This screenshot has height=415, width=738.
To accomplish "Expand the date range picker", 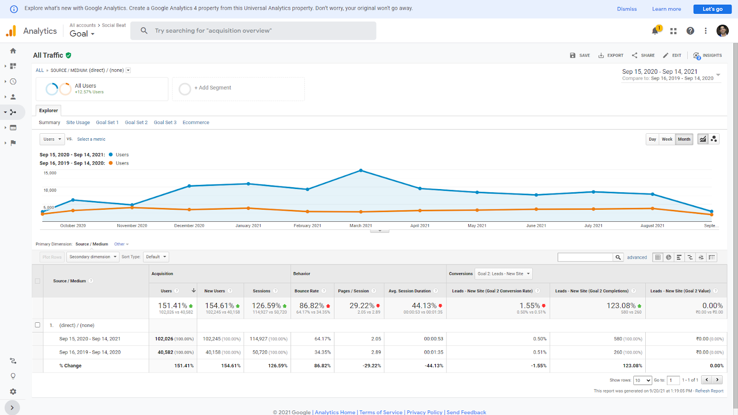I will (x=718, y=75).
